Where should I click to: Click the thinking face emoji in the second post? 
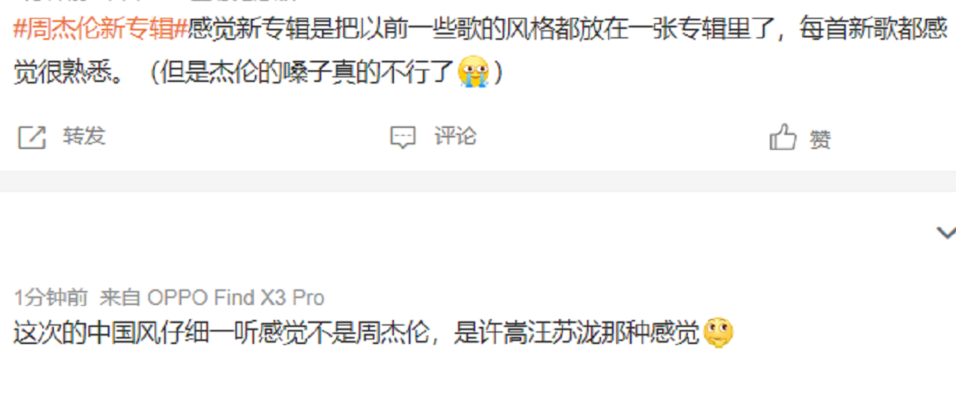(x=717, y=334)
